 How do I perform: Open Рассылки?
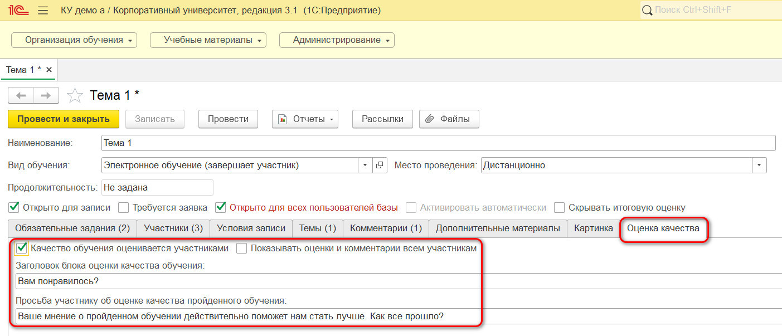(382, 119)
